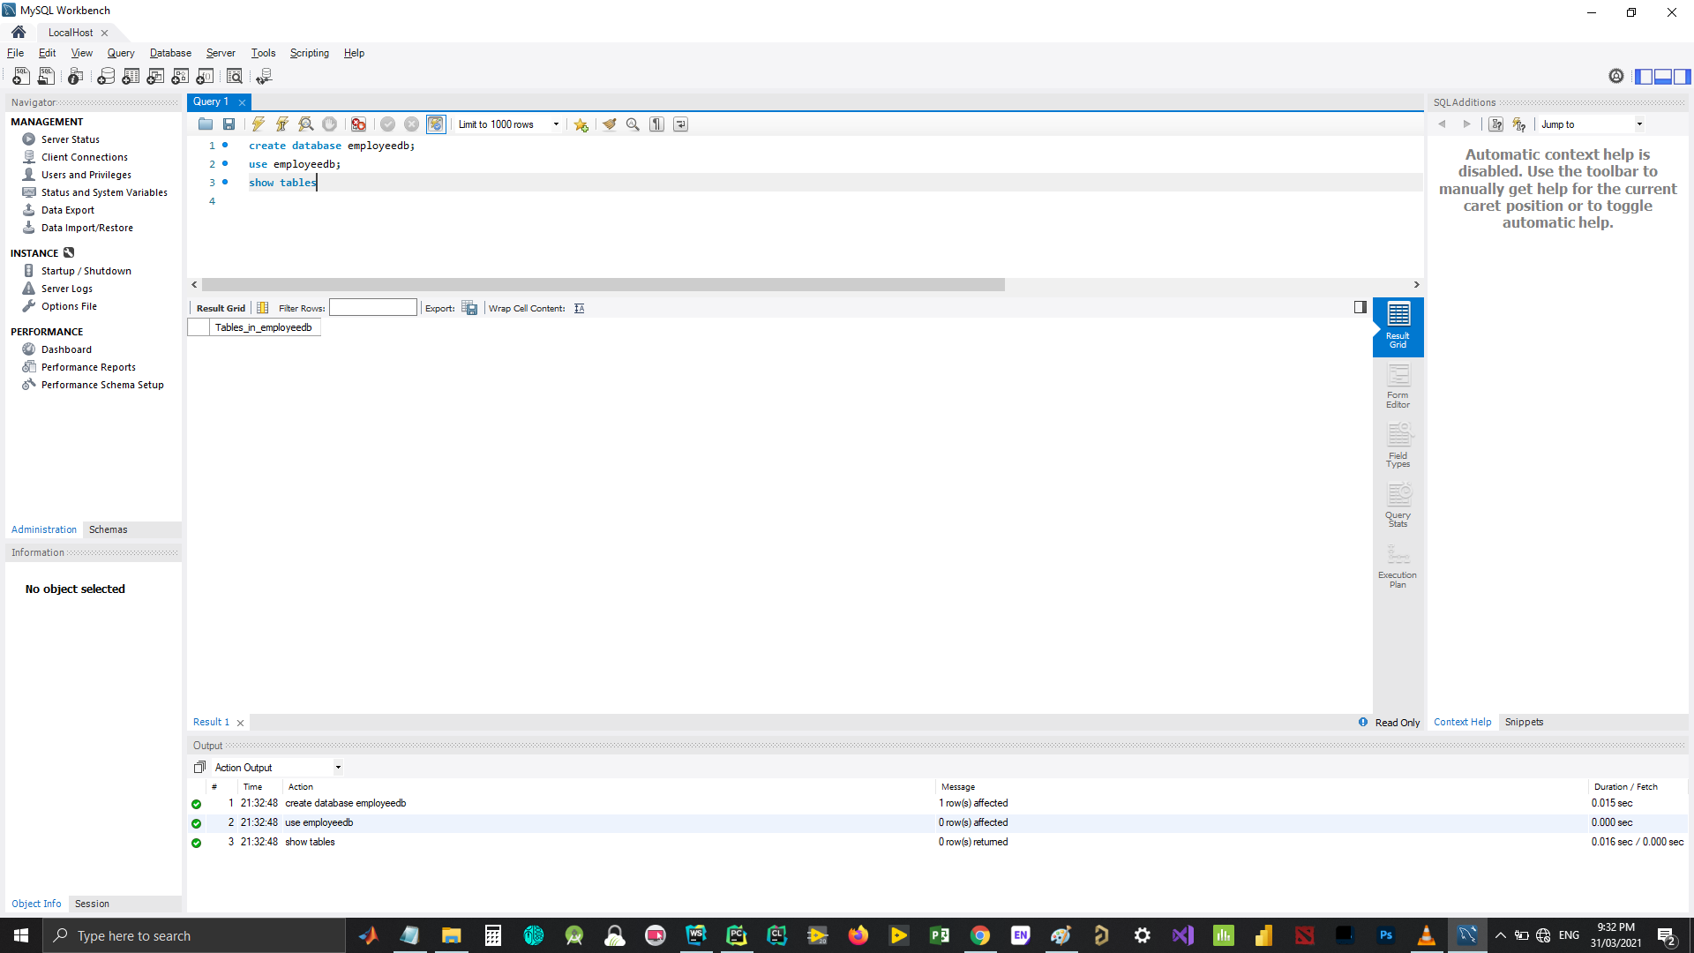Save the script to file
This screenshot has width=1694, height=953.
click(x=229, y=124)
